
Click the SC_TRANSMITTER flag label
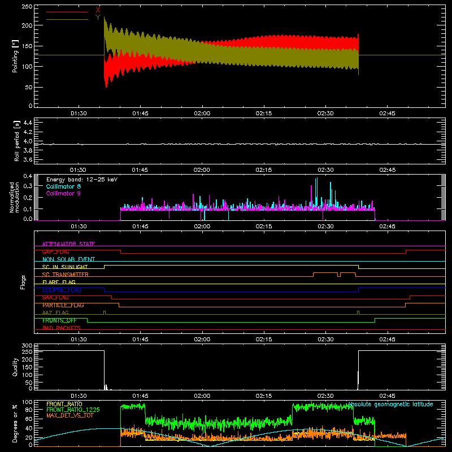66,275
